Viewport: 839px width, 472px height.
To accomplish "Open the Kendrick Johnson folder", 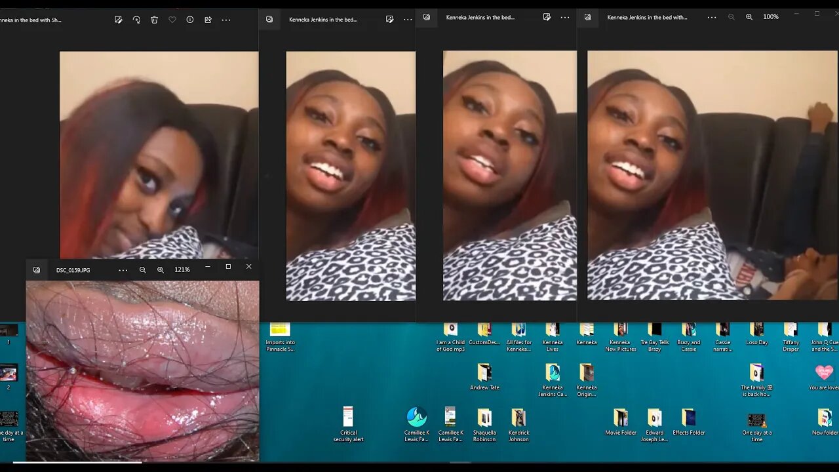I will coord(518,424).
